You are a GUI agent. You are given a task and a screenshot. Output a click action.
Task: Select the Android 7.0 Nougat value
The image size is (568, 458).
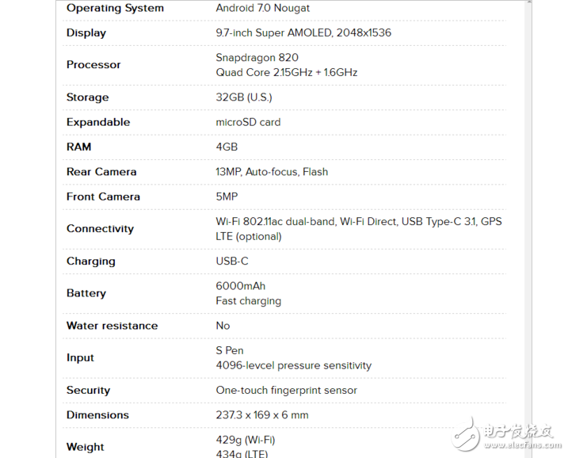coord(263,8)
